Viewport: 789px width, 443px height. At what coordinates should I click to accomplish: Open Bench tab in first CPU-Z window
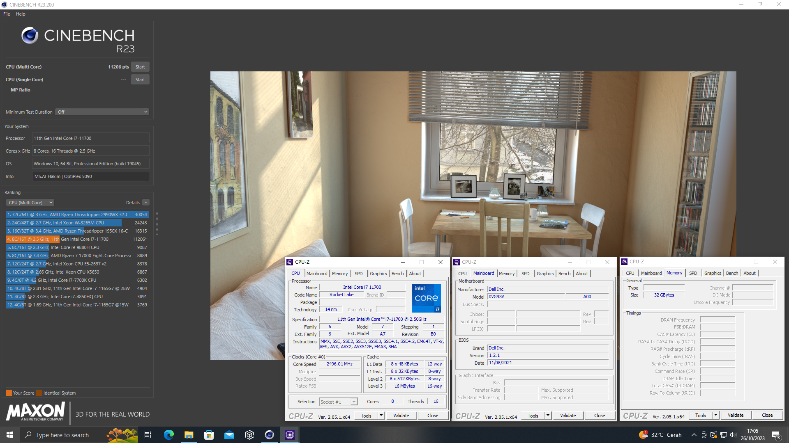[397, 274]
